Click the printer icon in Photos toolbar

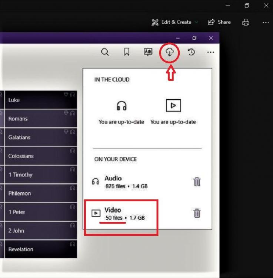(x=246, y=22)
